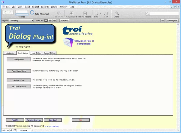Open the Layout dropdown showing Troi Dialog
Screen dimensions: 181x133
point(21,21)
